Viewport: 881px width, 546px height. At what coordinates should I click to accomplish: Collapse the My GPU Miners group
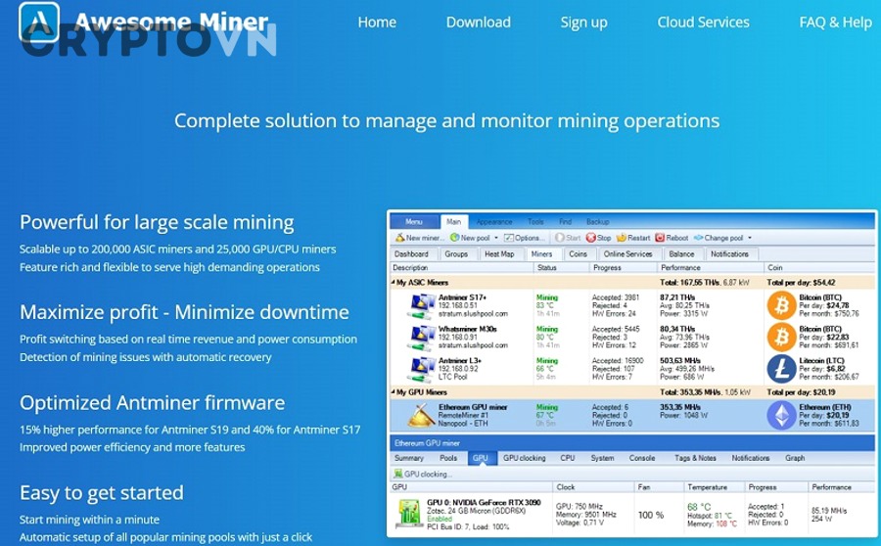(394, 392)
